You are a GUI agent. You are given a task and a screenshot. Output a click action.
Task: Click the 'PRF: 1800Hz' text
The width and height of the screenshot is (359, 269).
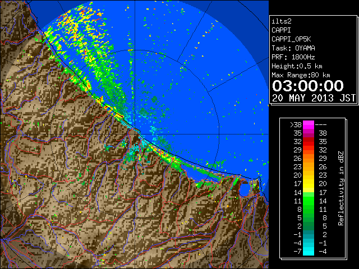(x=293, y=57)
